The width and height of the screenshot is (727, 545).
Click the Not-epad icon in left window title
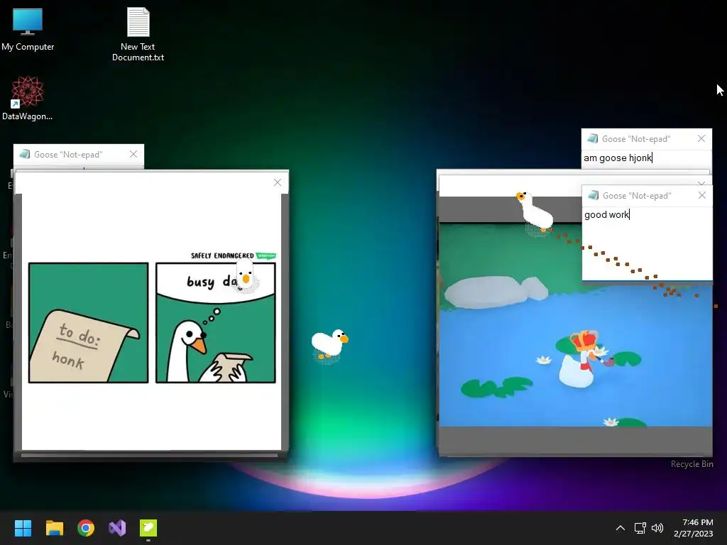(25, 154)
